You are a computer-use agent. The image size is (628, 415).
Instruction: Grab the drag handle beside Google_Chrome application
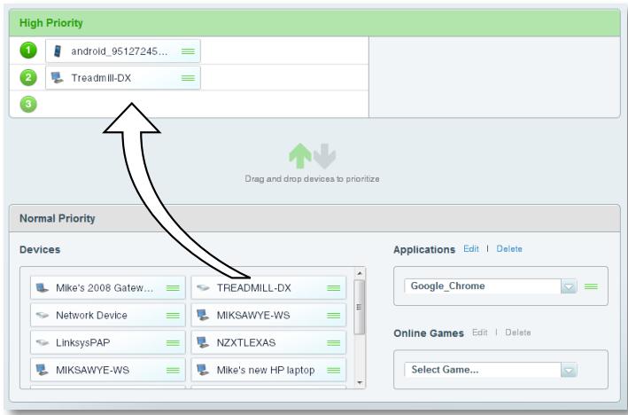point(591,286)
